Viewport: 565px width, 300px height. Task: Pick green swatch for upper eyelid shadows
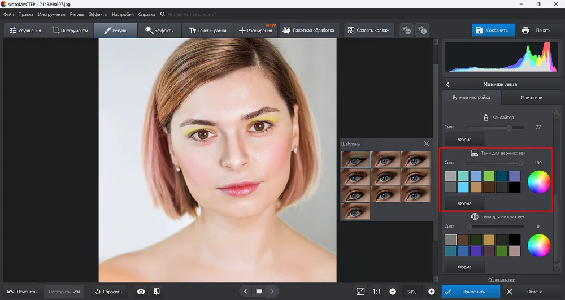pos(489,176)
